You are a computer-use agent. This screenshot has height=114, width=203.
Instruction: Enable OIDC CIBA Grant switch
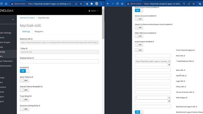click(x=139, y=36)
